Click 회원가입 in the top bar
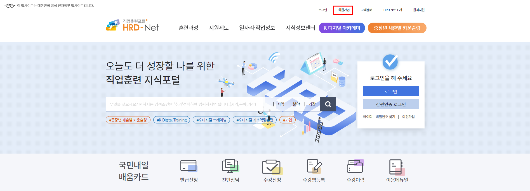The image size is (530, 191). pos(344,10)
